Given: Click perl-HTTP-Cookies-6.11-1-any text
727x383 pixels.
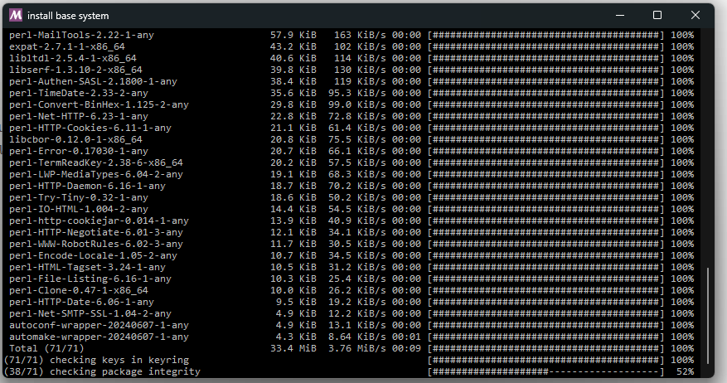Looking at the screenshot, I should pos(90,128).
